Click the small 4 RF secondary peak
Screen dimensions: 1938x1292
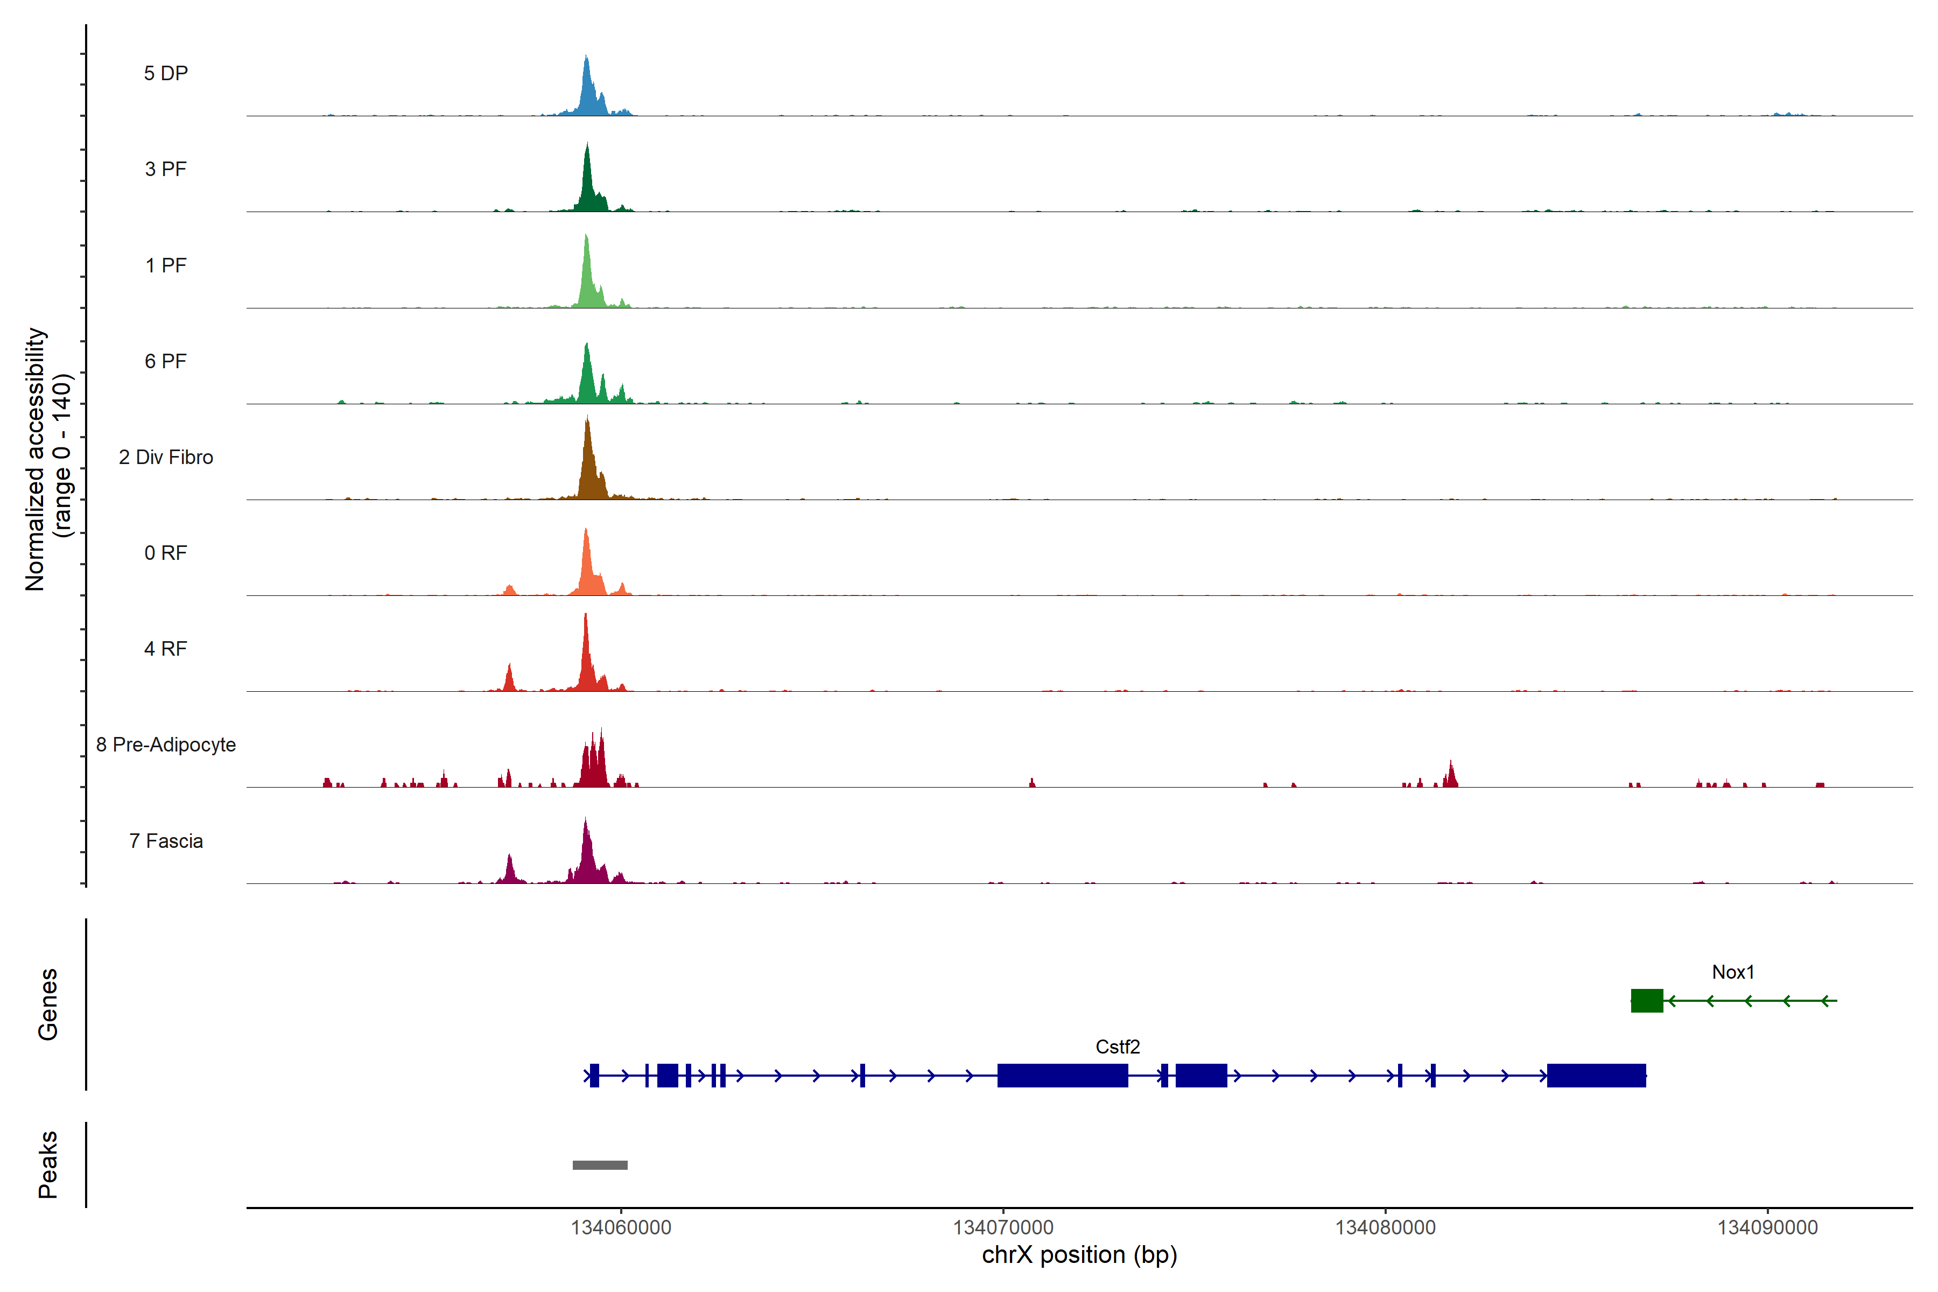click(510, 680)
